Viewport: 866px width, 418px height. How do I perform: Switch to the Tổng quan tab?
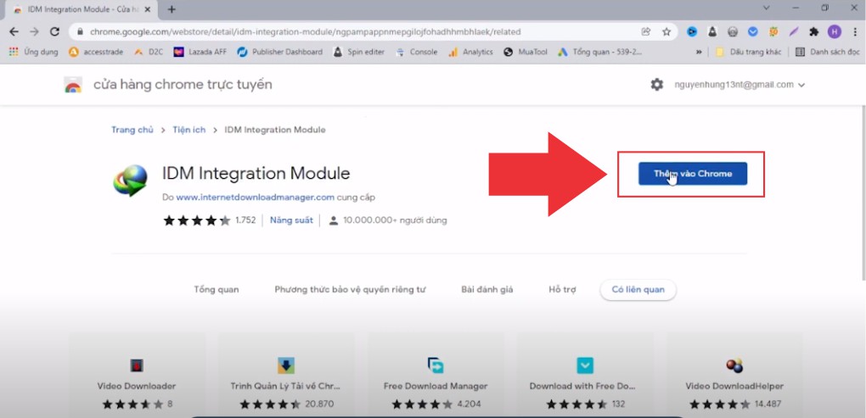click(x=216, y=289)
